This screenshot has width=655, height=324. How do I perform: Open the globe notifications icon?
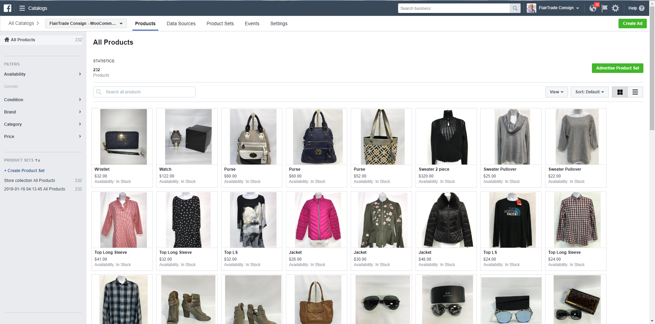593,8
